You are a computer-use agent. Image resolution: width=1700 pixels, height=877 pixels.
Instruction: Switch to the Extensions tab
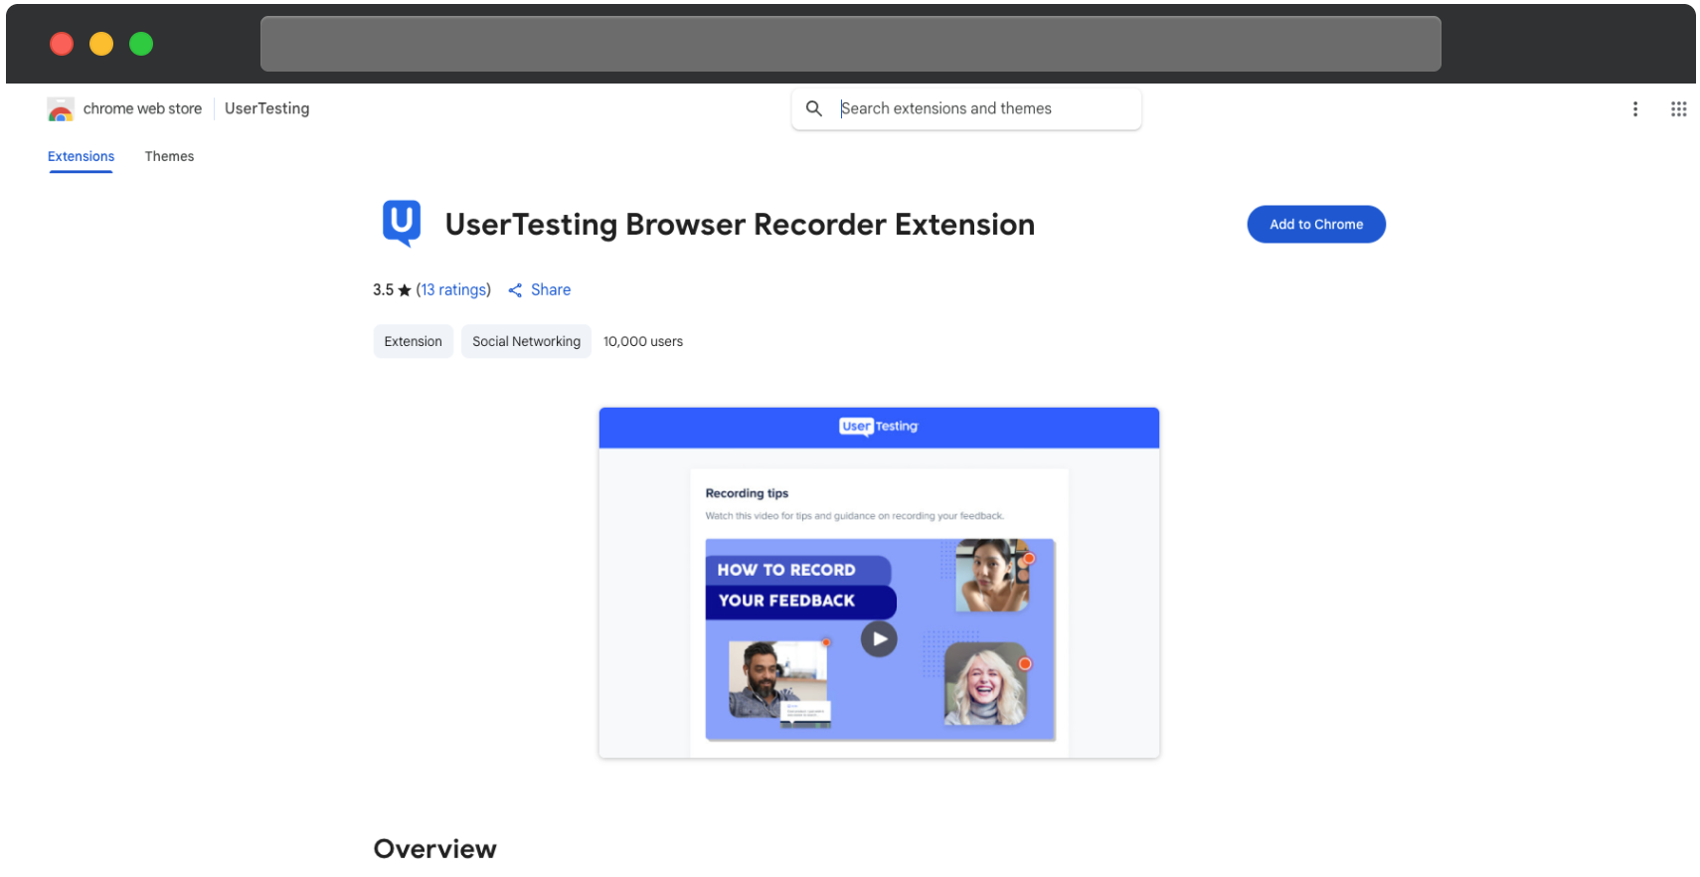pos(81,156)
